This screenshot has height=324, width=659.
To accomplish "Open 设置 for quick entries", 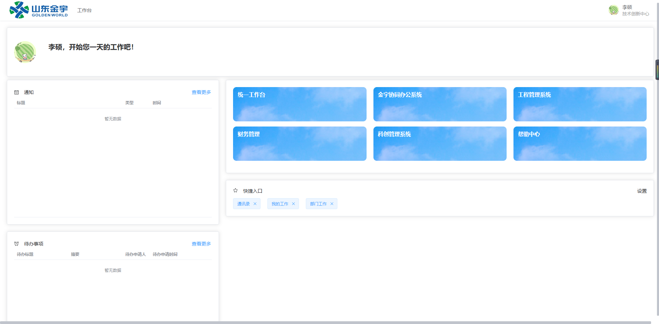I will [x=642, y=191].
